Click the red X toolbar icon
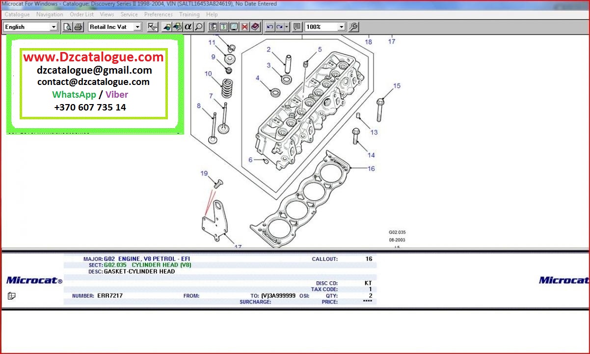The height and width of the screenshot is (354, 590). [x=244, y=27]
